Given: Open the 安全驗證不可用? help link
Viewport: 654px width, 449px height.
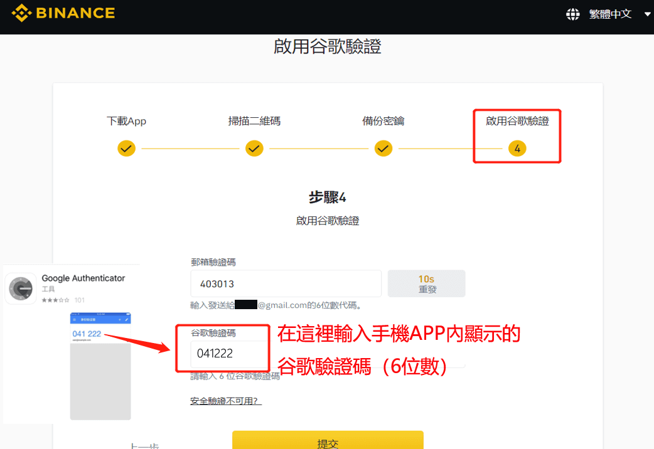Looking at the screenshot, I should tap(225, 399).
